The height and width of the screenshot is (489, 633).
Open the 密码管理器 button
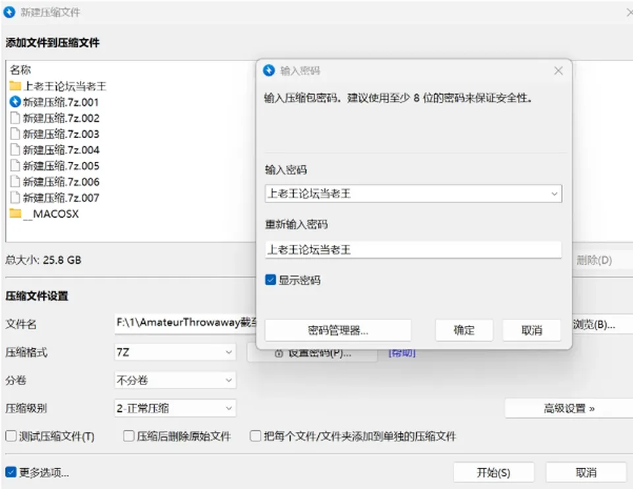pos(338,330)
